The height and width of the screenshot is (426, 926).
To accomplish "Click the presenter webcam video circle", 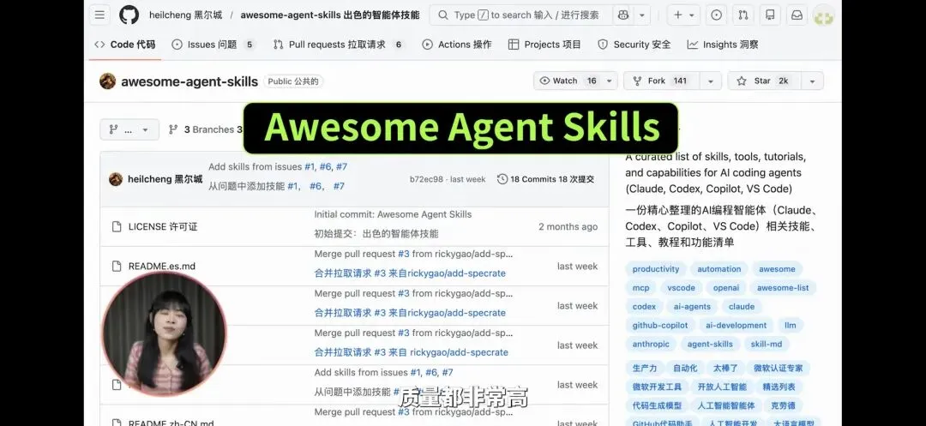I will (x=164, y=334).
